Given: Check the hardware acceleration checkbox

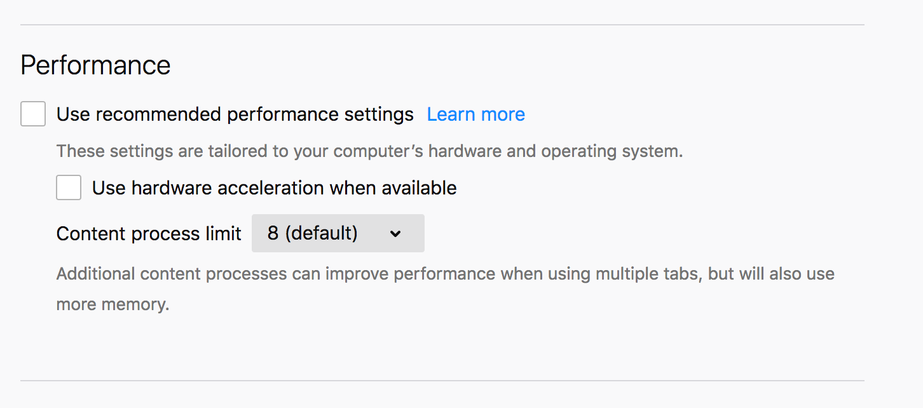Looking at the screenshot, I should (69, 188).
